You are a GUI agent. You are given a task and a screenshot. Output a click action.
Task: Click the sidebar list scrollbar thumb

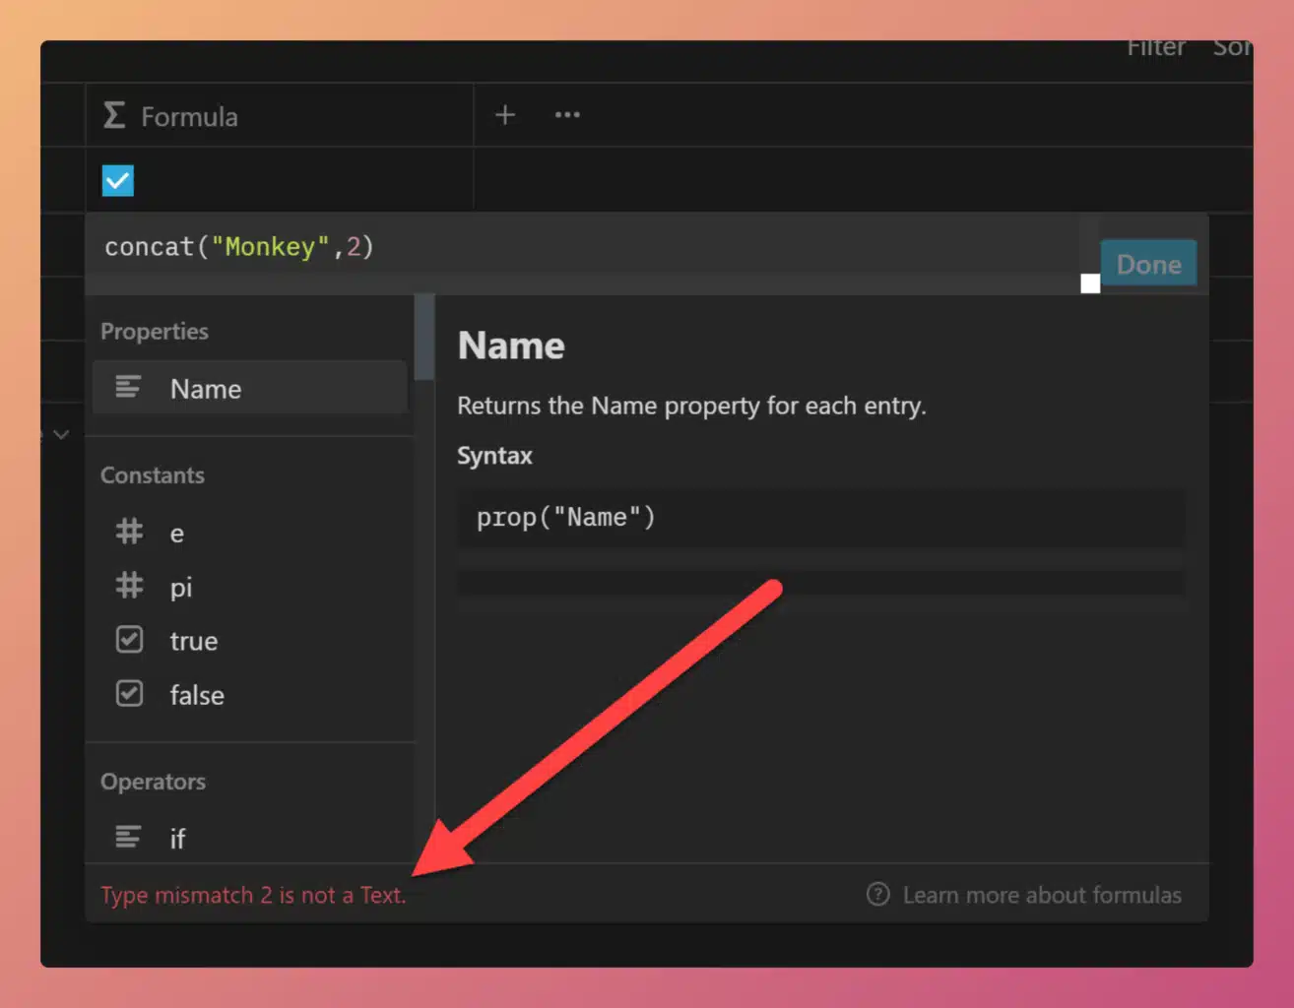point(424,337)
